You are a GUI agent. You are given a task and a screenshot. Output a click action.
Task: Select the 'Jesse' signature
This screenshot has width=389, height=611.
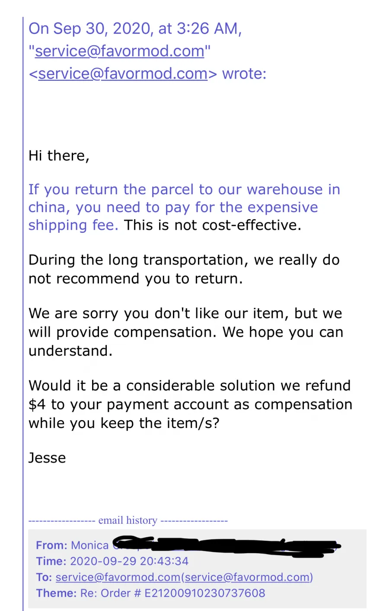coord(47,458)
